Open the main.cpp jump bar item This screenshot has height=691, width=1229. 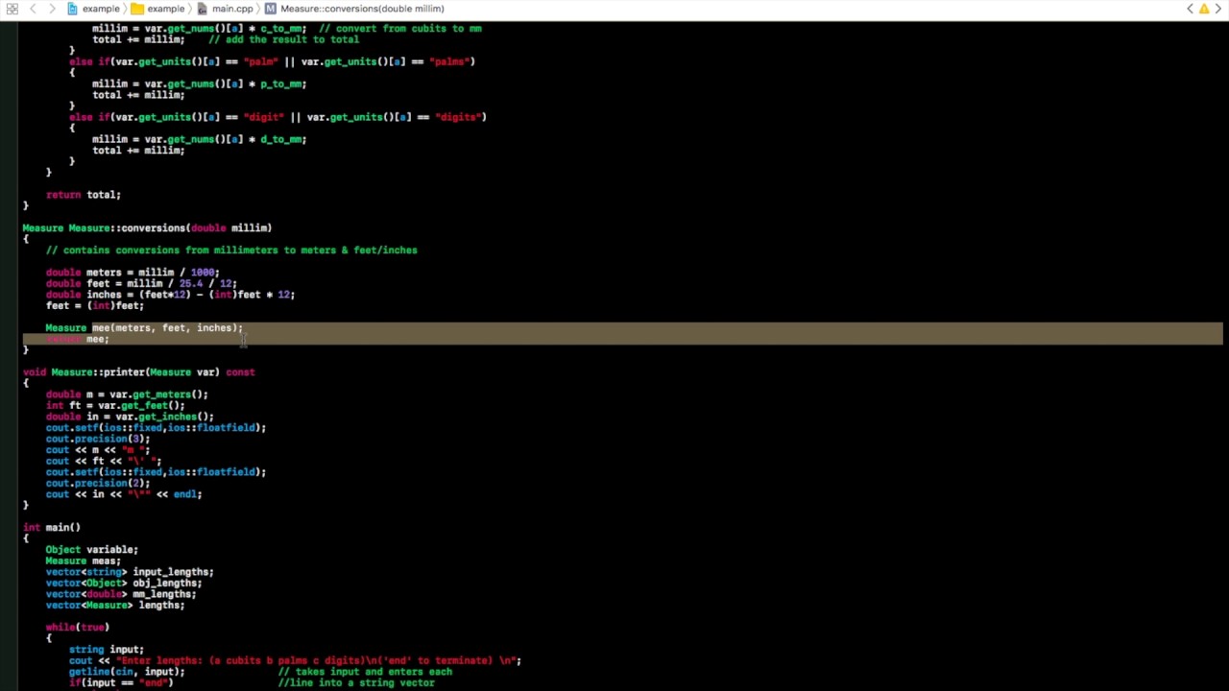pos(226,9)
